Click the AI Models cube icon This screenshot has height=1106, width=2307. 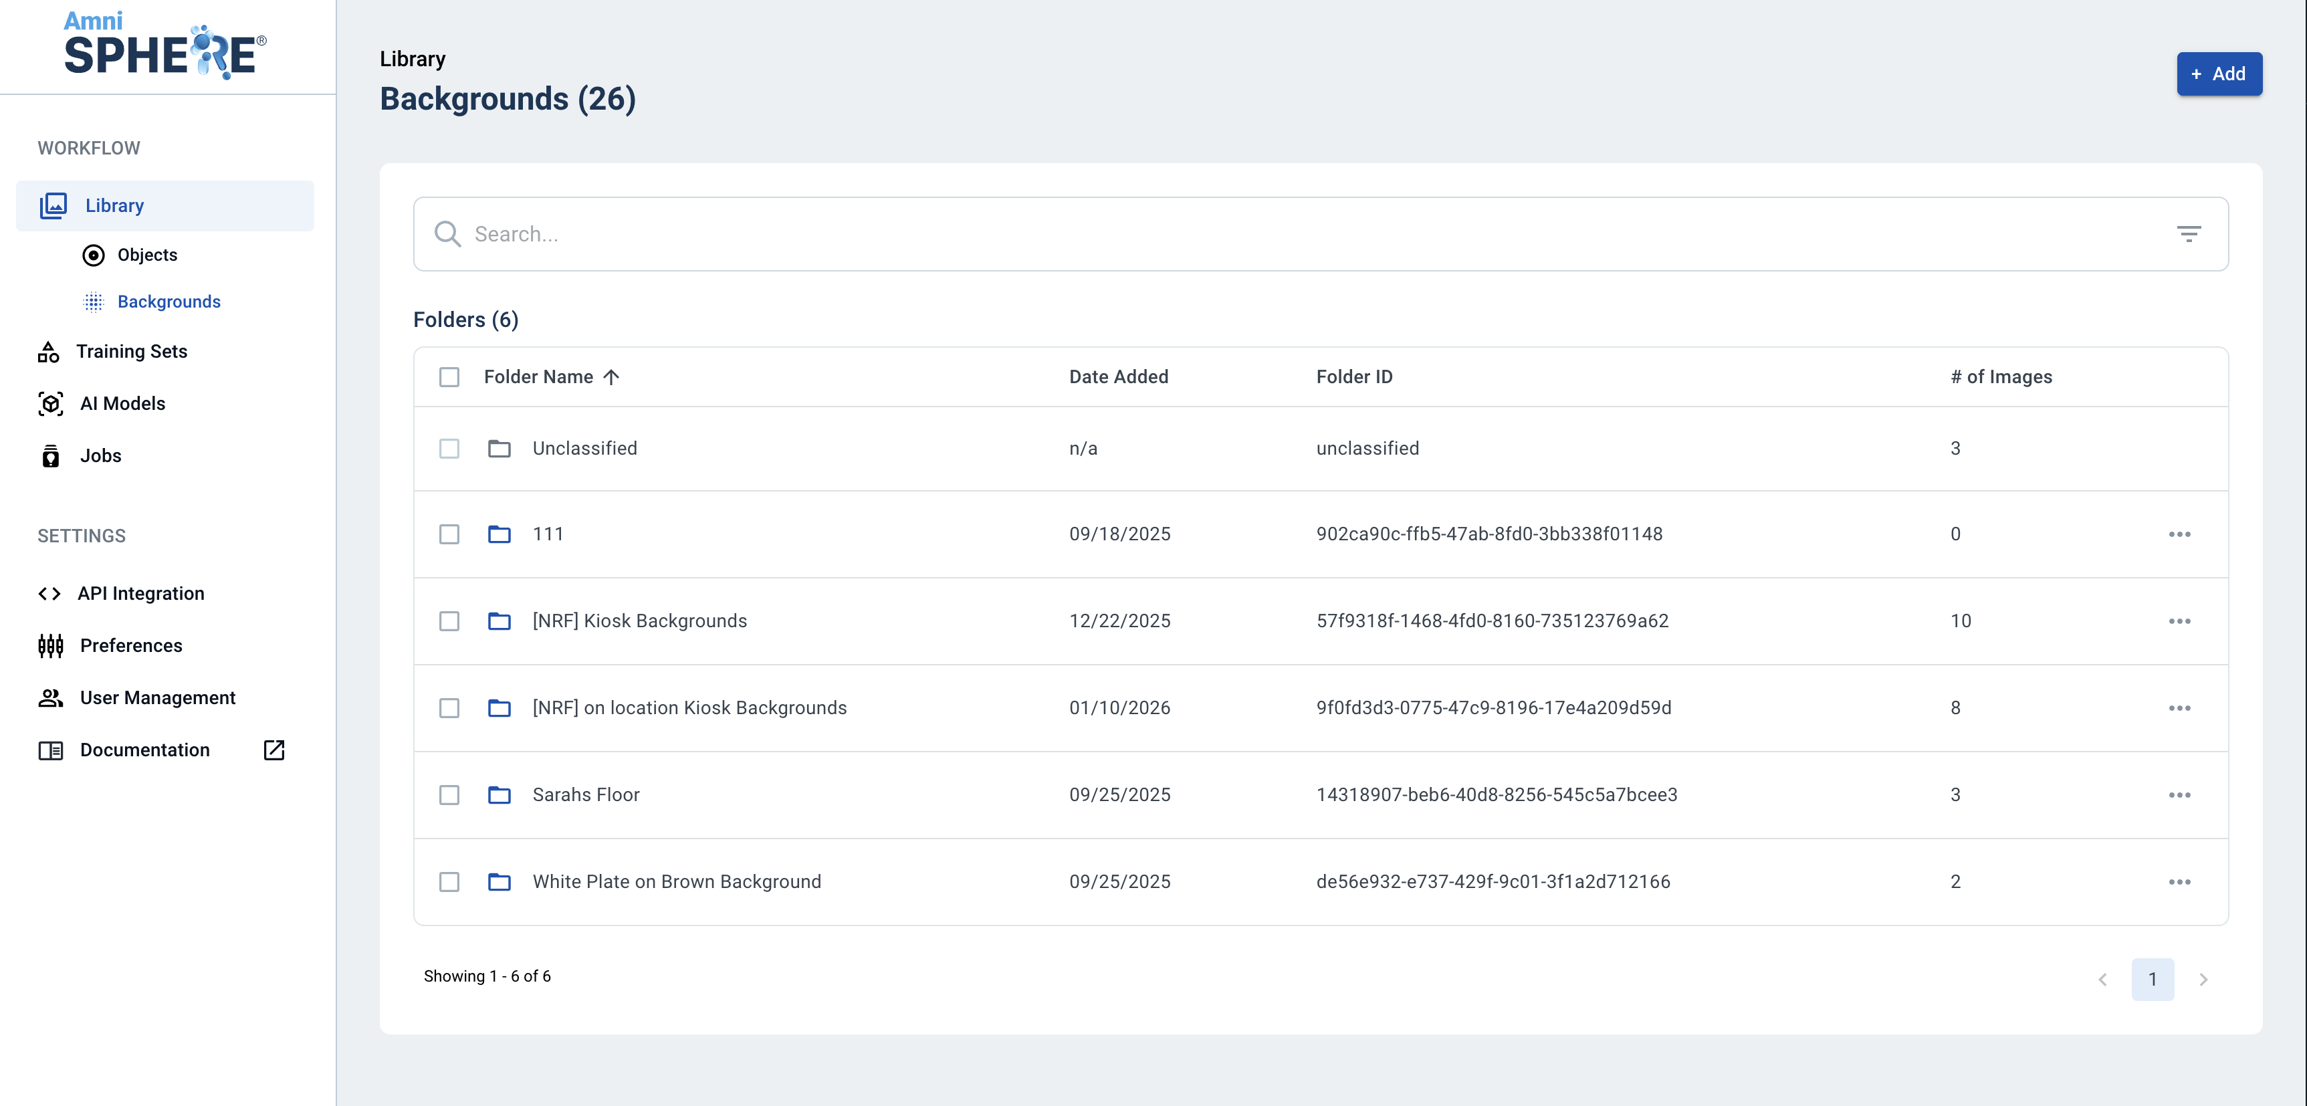point(51,404)
